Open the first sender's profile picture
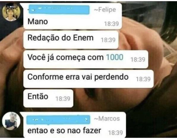Image resolution: width=177 pixels, height=140 pixels. click(x=11, y=12)
